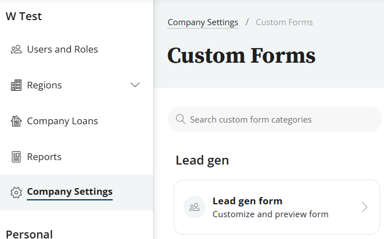
Task: Select Regions label in sidebar
Action: [x=44, y=85]
